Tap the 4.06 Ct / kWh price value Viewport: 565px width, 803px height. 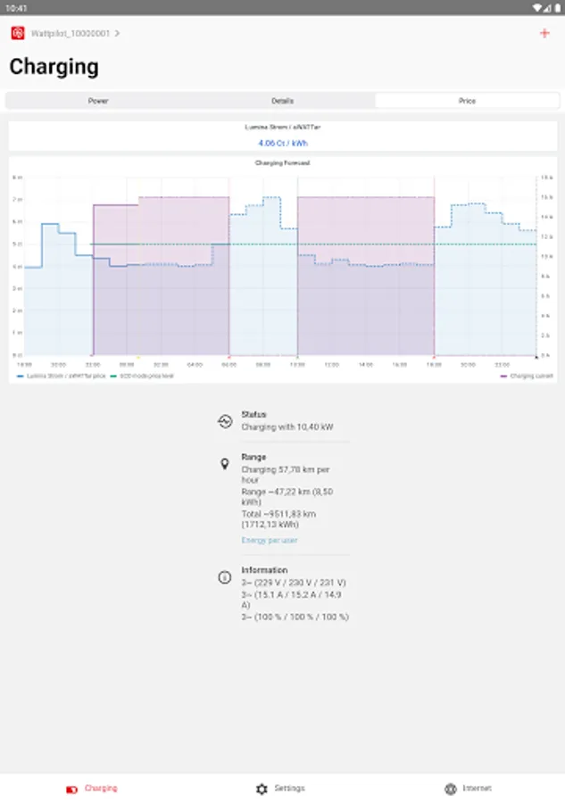coord(283,143)
